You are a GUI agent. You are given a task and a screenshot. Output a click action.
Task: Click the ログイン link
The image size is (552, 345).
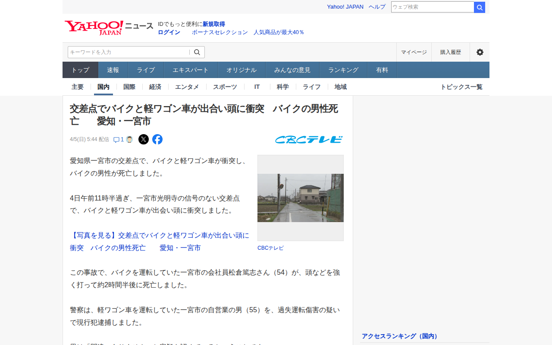coord(169,32)
